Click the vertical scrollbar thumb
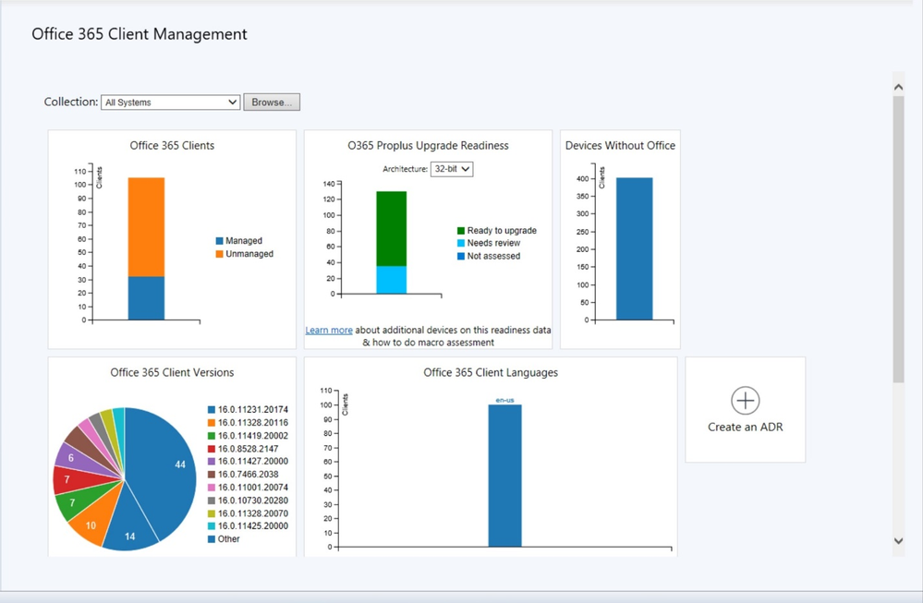This screenshot has height=603, width=923. pos(898,239)
